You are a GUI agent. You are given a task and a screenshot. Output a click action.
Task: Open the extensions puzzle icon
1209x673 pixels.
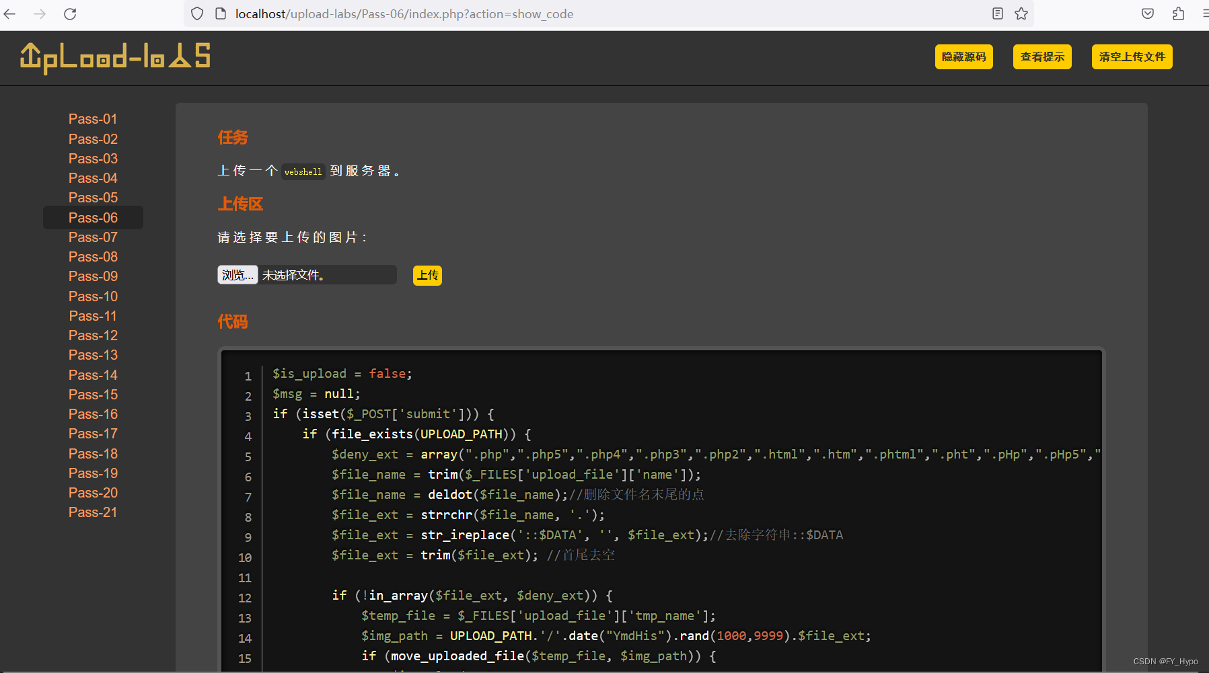[x=1178, y=13]
